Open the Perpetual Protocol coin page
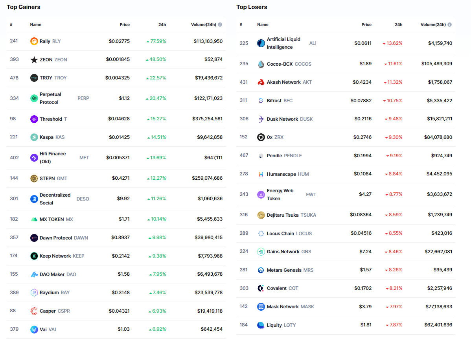This screenshot has width=471, height=339. tap(50, 98)
